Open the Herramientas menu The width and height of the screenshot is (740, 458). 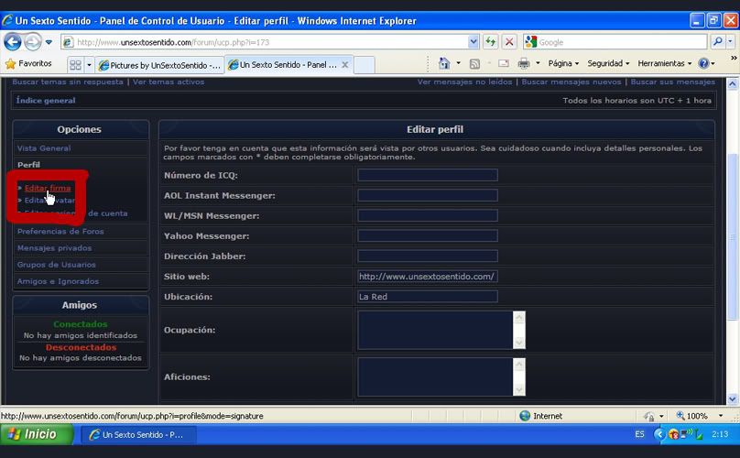[x=664, y=63]
